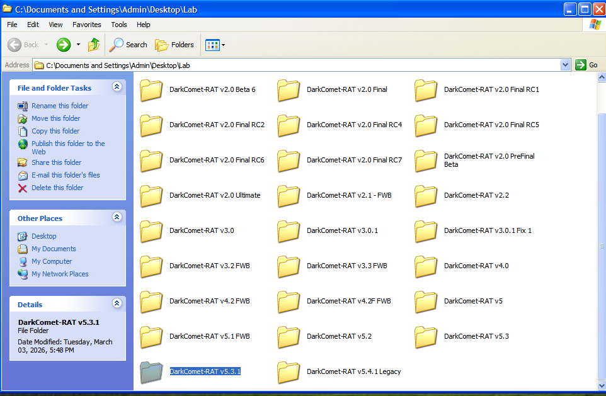This screenshot has height=396, width=606.
Task: Open the Tools menu
Action: coord(119,25)
